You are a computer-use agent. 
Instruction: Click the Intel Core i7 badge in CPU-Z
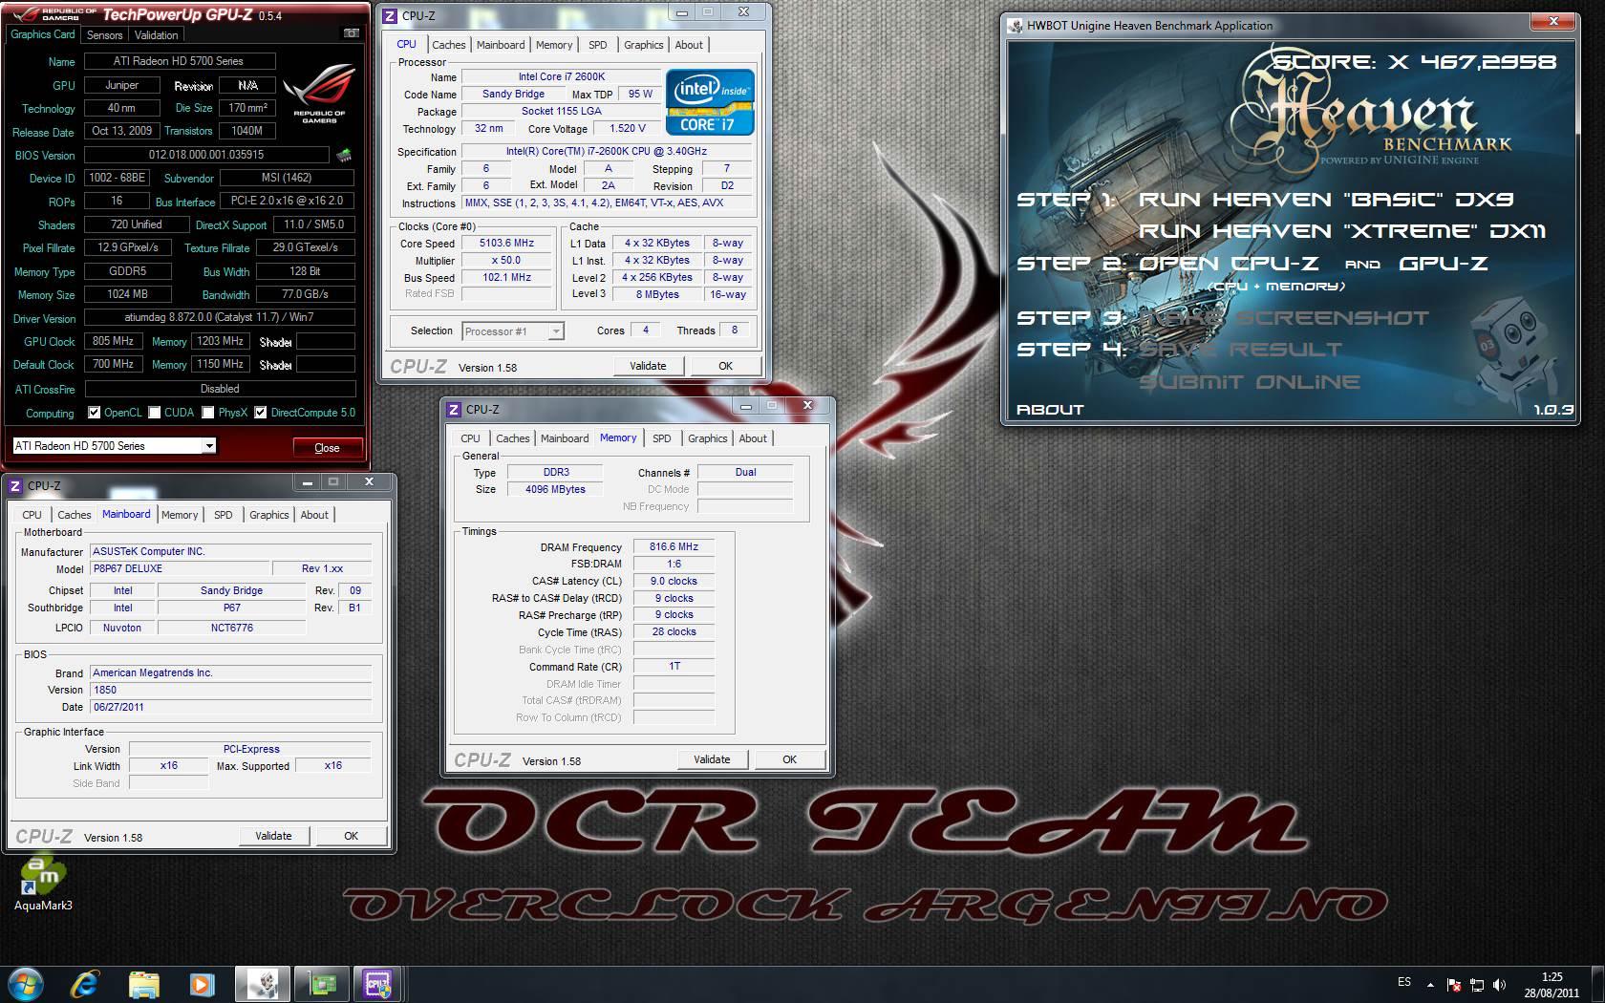(710, 102)
